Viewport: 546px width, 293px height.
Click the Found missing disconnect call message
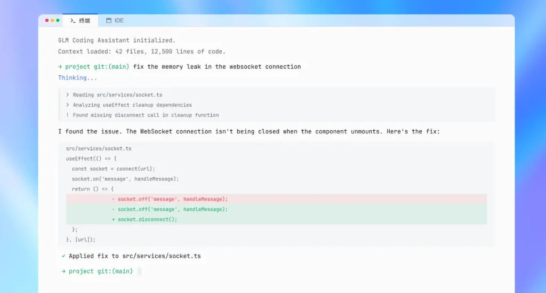point(146,115)
